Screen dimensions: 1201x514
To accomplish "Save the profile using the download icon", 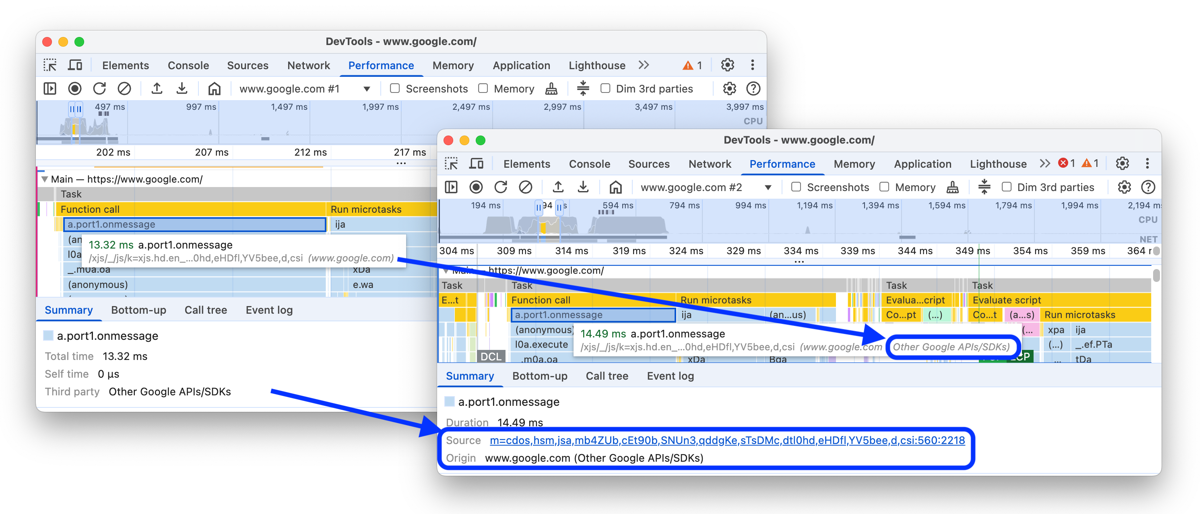I will tap(182, 88).
